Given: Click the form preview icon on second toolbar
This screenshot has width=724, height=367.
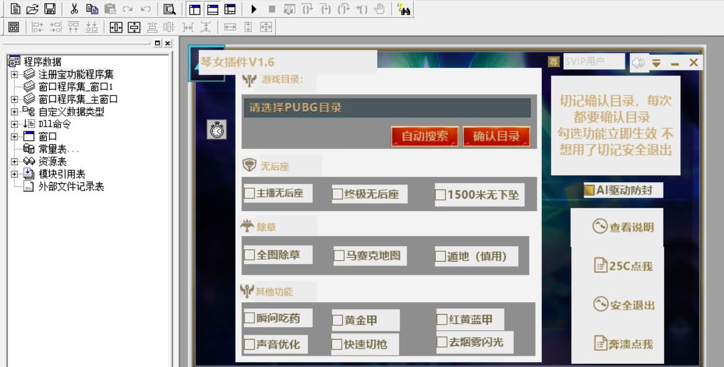Looking at the screenshot, I should pos(13,27).
